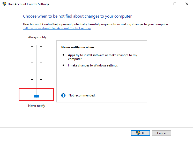Image resolution: width=193 pixels, height=143 pixels.
Task: Close the User Account Control Settings window
Action: coord(187,4)
